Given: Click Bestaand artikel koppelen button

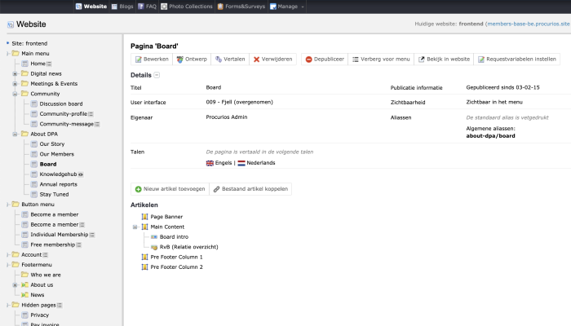Looking at the screenshot, I should click(x=250, y=189).
